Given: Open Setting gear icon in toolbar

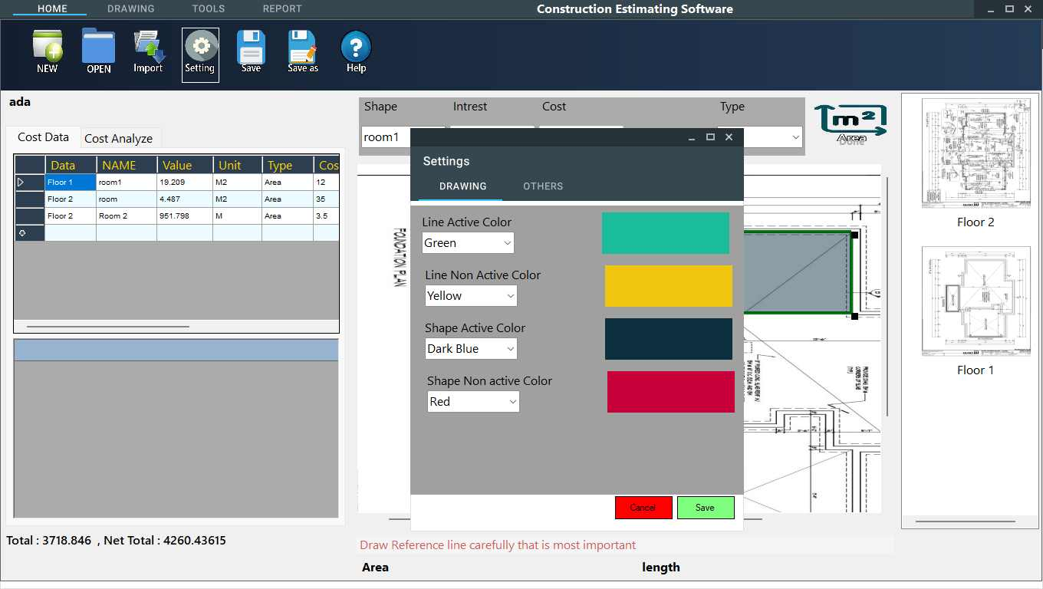Looking at the screenshot, I should (x=200, y=54).
